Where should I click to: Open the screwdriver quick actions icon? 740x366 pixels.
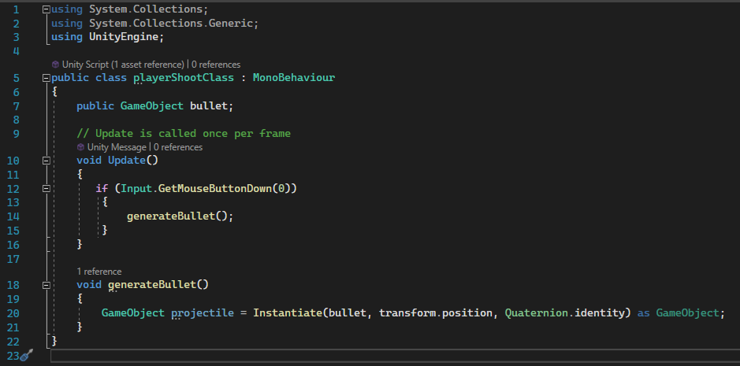point(26,356)
